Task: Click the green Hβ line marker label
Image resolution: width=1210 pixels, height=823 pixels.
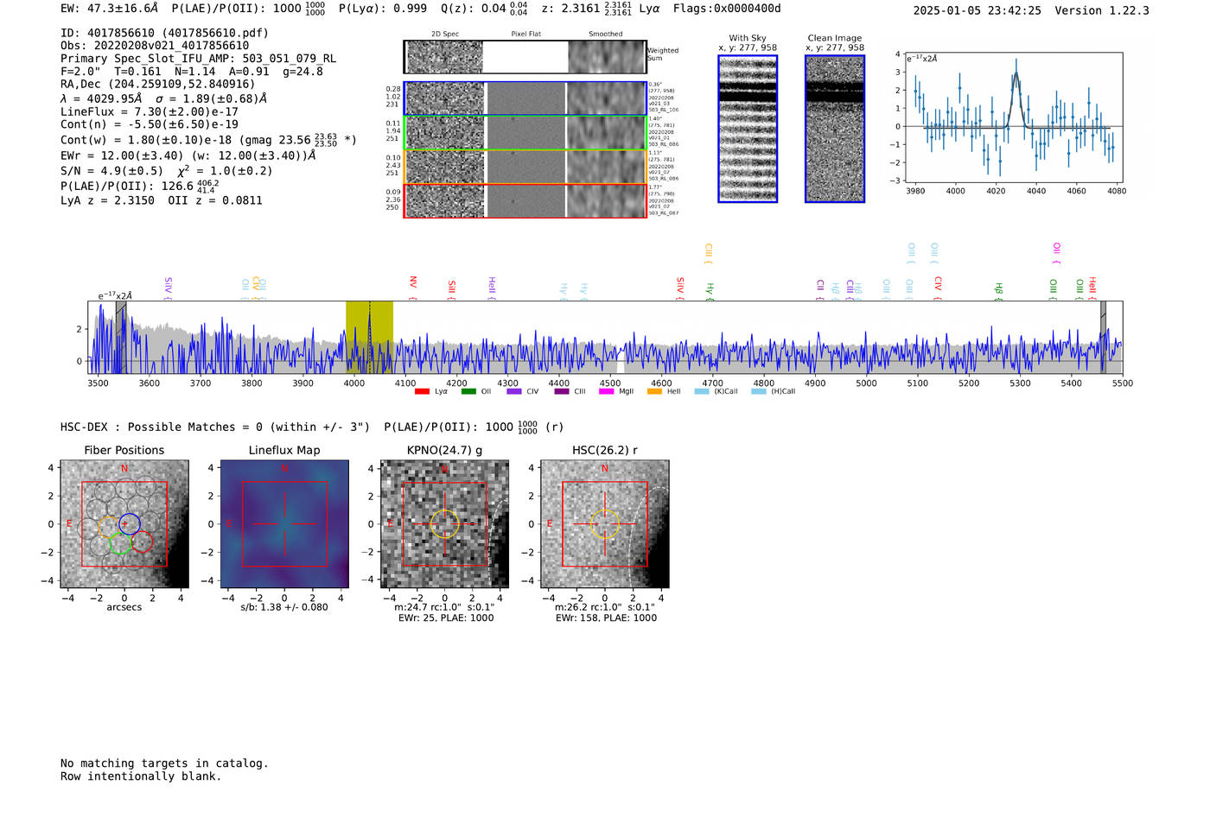Action: tap(998, 290)
